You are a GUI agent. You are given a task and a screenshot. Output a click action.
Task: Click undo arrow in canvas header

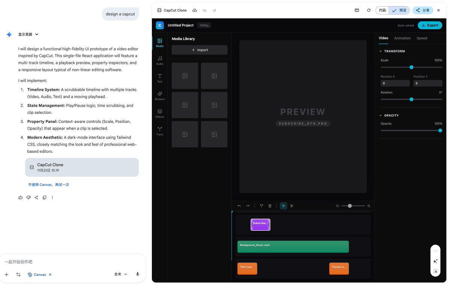pyautogui.click(x=204, y=11)
